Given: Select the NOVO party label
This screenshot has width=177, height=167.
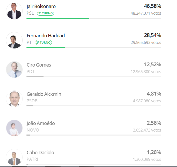Looking at the screenshot, I should pyautogui.click(x=33, y=130).
